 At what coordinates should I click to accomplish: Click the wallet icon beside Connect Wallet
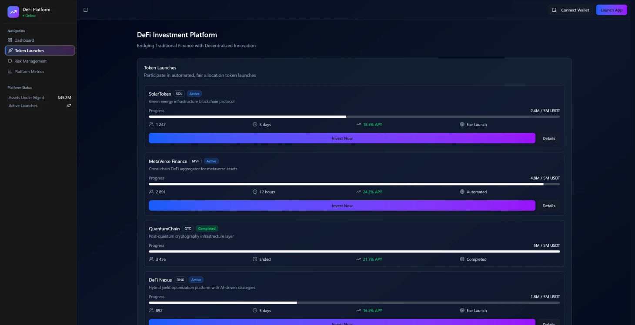[x=554, y=10]
